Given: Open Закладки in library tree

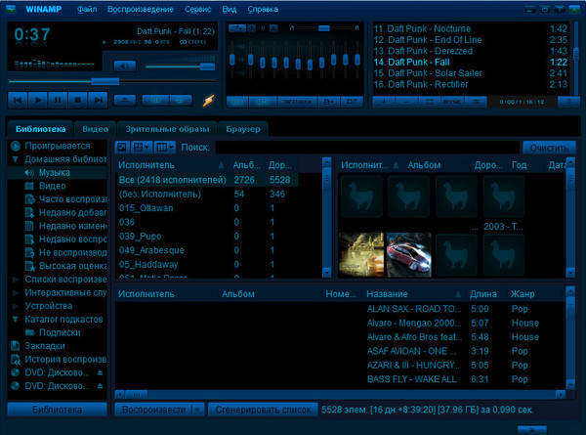Looking at the screenshot, I should tap(45, 346).
